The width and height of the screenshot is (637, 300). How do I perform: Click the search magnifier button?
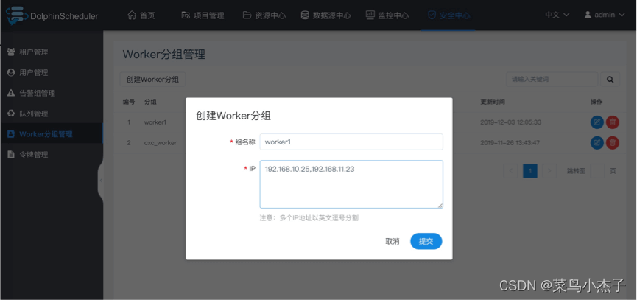[610, 80]
